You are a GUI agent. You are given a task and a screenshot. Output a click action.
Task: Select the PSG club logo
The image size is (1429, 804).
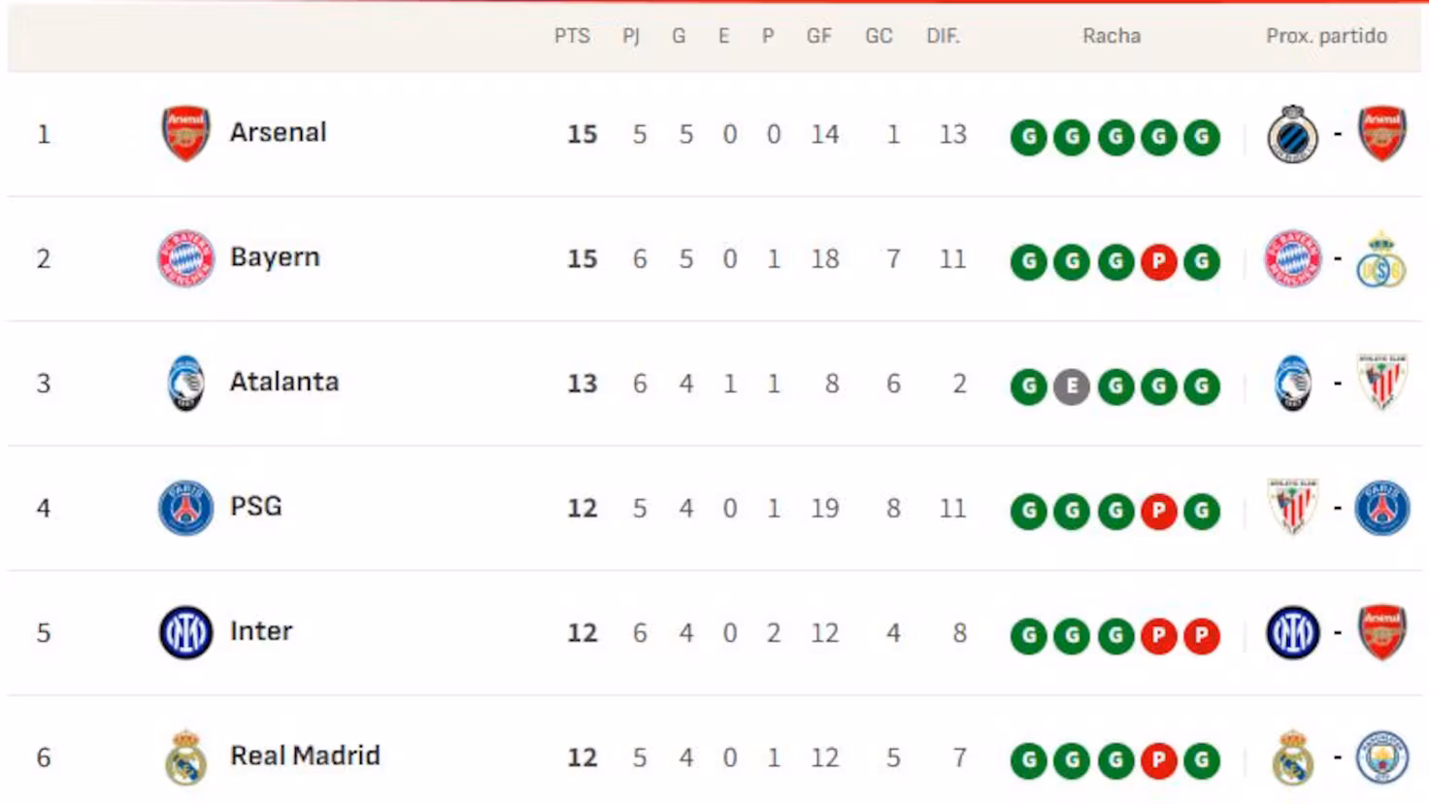(184, 506)
